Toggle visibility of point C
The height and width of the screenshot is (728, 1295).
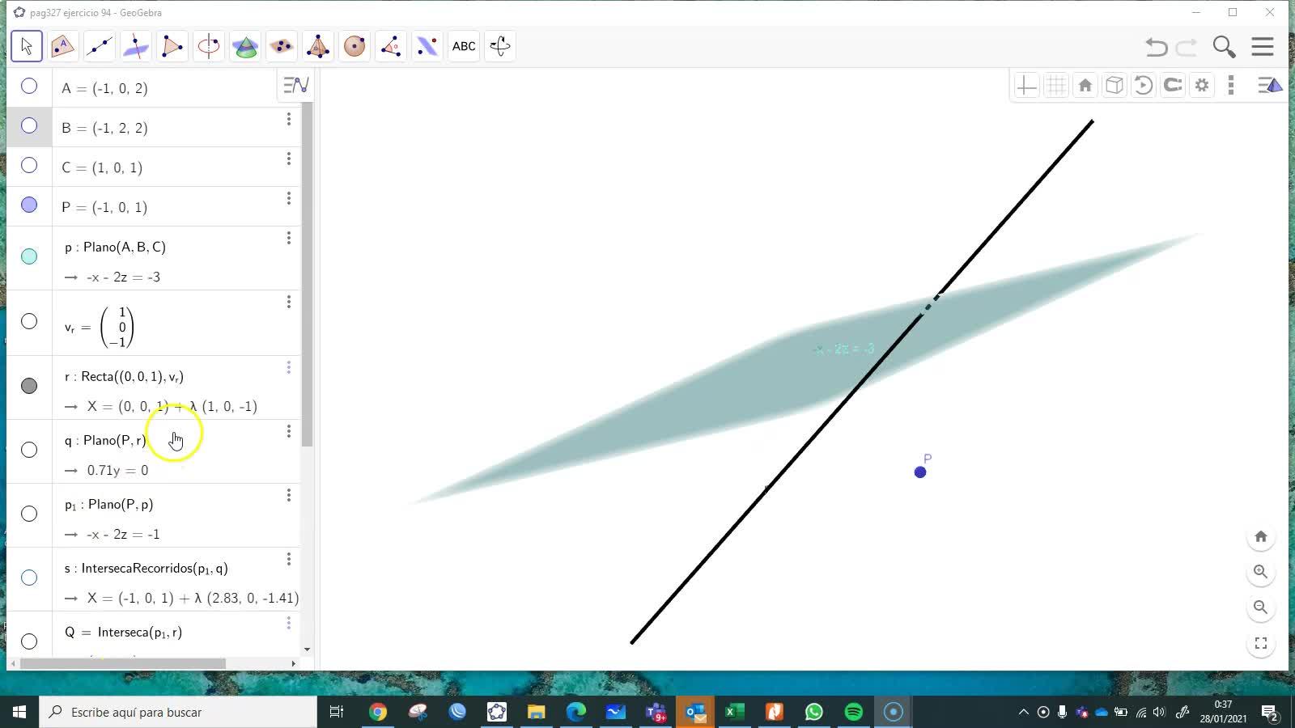(29, 165)
